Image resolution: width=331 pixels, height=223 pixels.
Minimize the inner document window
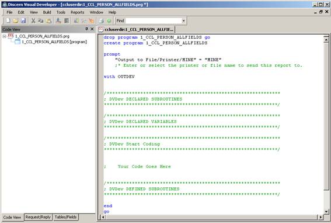click(x=315, y=12)
